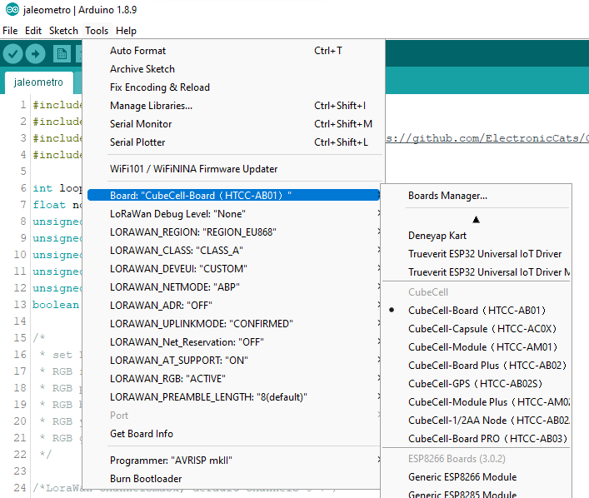The height and width of the screenshot is (498, 589).
Task: Click the 'boolean' keyword on line 13
Action: 56,305
